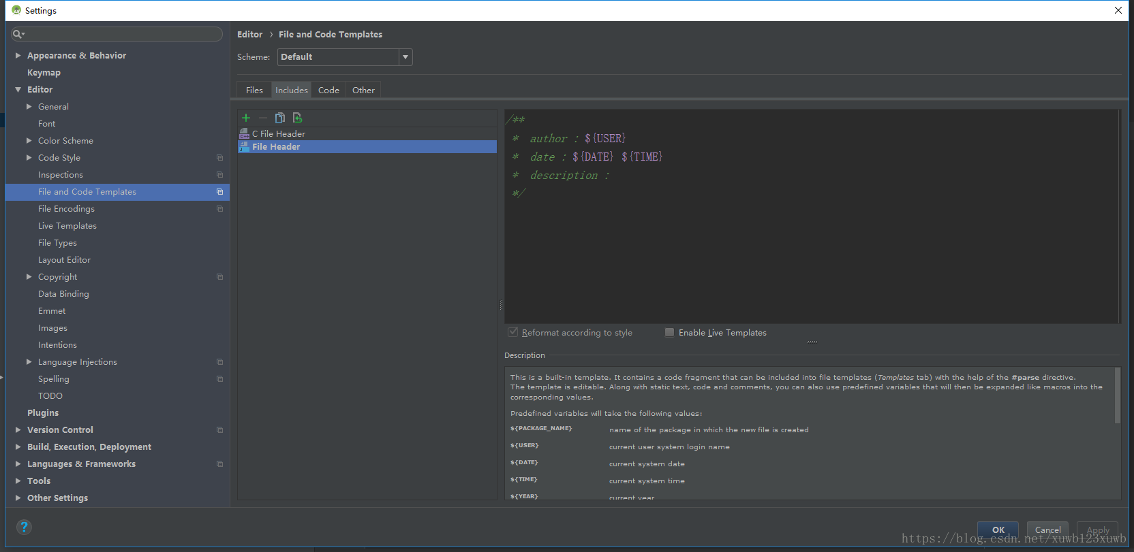
Task: Expand the Tools section
Action: pyautogui.click(x=18, y=481)
